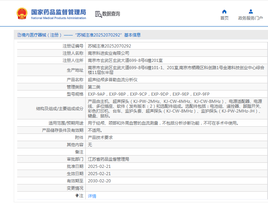
Task: Click product name 超声经颅多普勒血流分析仪
Action: [112, 79]
